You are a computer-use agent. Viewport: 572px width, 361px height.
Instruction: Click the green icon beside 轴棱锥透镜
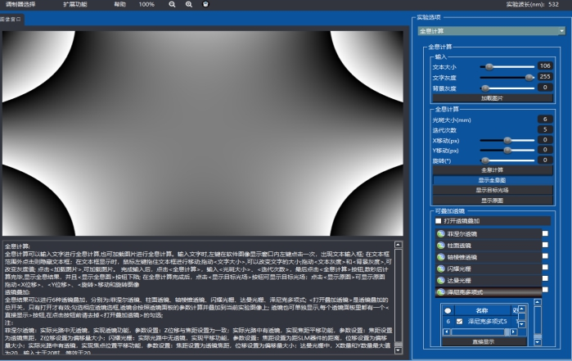tap(441, 257)
